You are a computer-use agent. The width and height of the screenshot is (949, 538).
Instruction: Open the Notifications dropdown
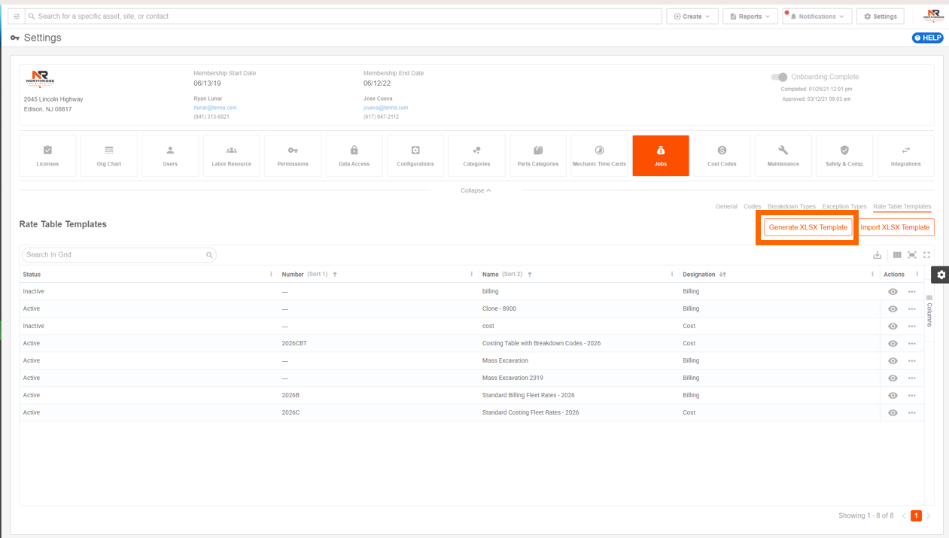pos(817,16)
